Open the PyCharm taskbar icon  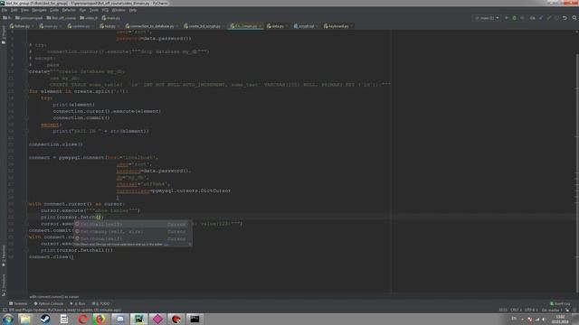click(x=138, y=319)
